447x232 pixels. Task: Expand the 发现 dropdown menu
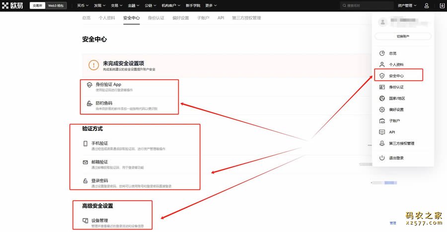(x=99, y=5)
